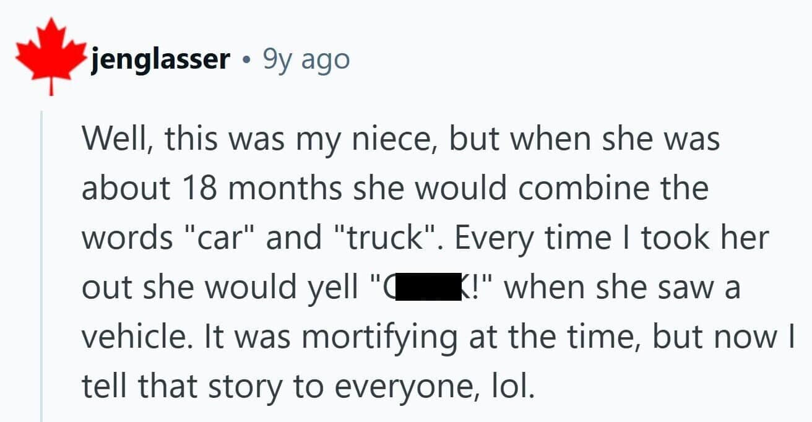Viewport: 812px width, 422px height.
Task: Click the dot separator after the username
Action: (247, 61)
